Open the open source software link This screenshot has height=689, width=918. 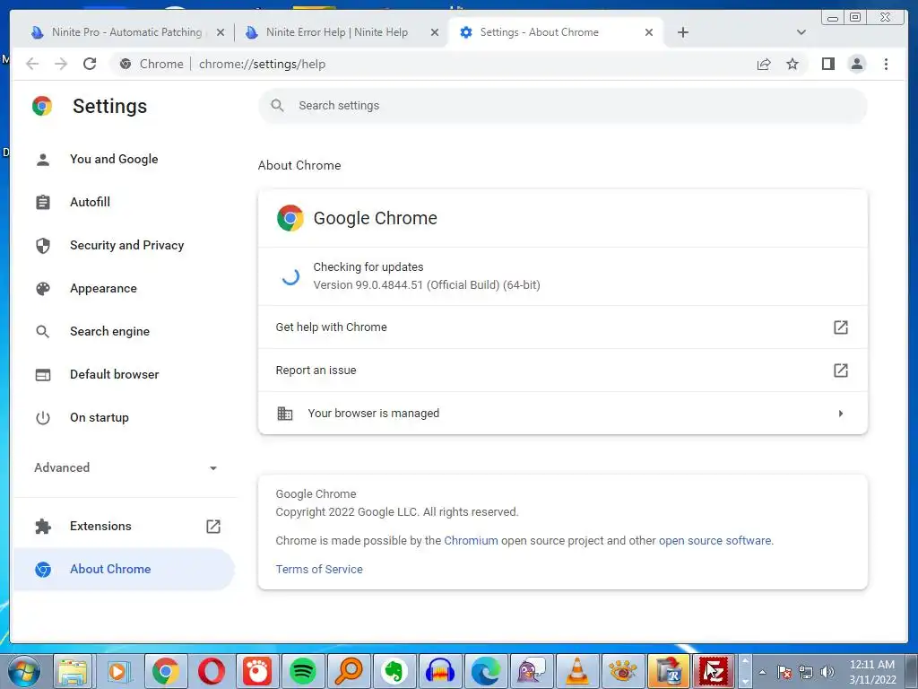point(714,540)
